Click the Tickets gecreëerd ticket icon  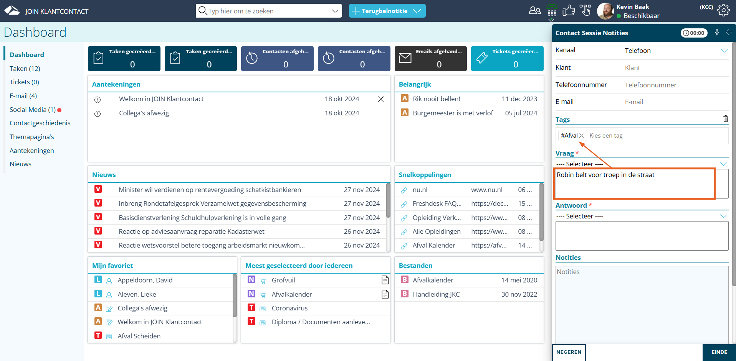[482, 58]
